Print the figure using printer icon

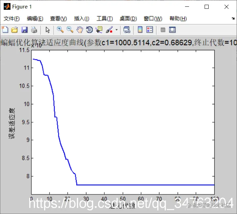[34, 30]
